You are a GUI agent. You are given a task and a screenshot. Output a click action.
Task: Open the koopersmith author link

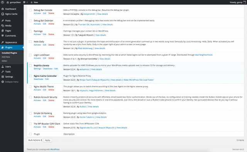[x=89, y=14]
